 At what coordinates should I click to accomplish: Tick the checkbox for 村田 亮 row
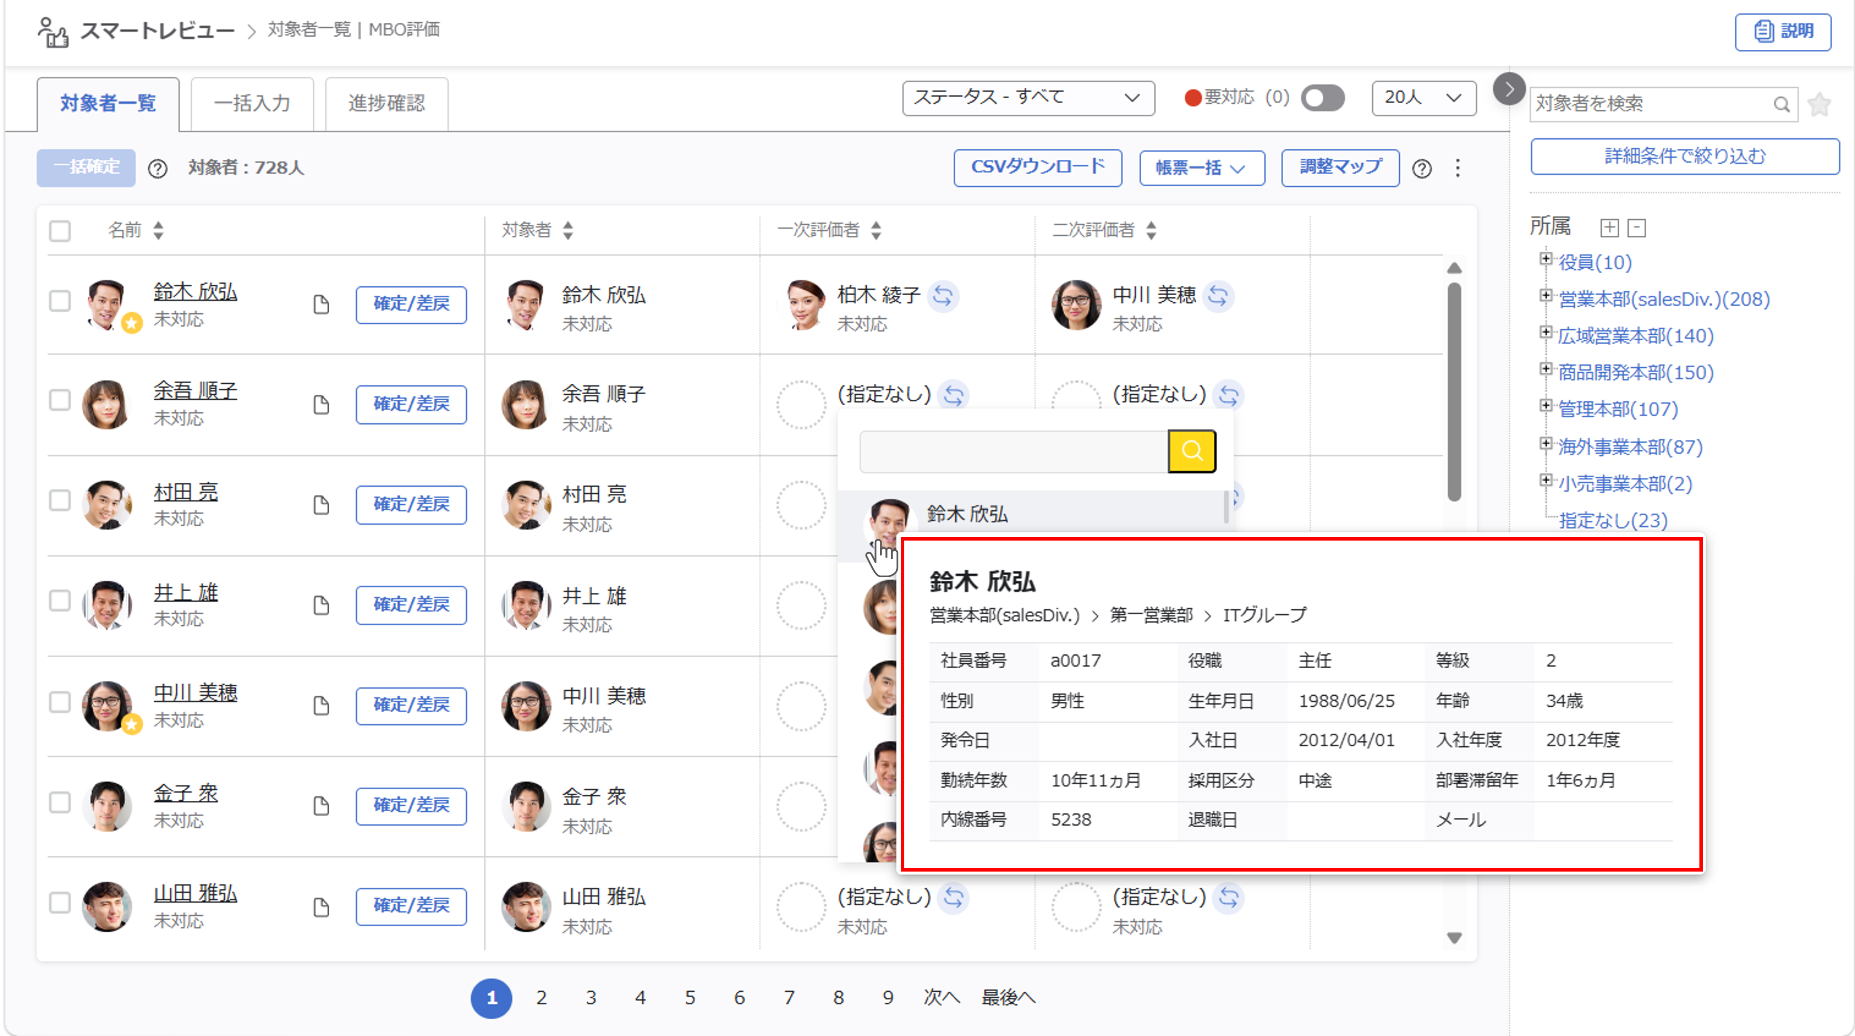(x=60, y=500)
